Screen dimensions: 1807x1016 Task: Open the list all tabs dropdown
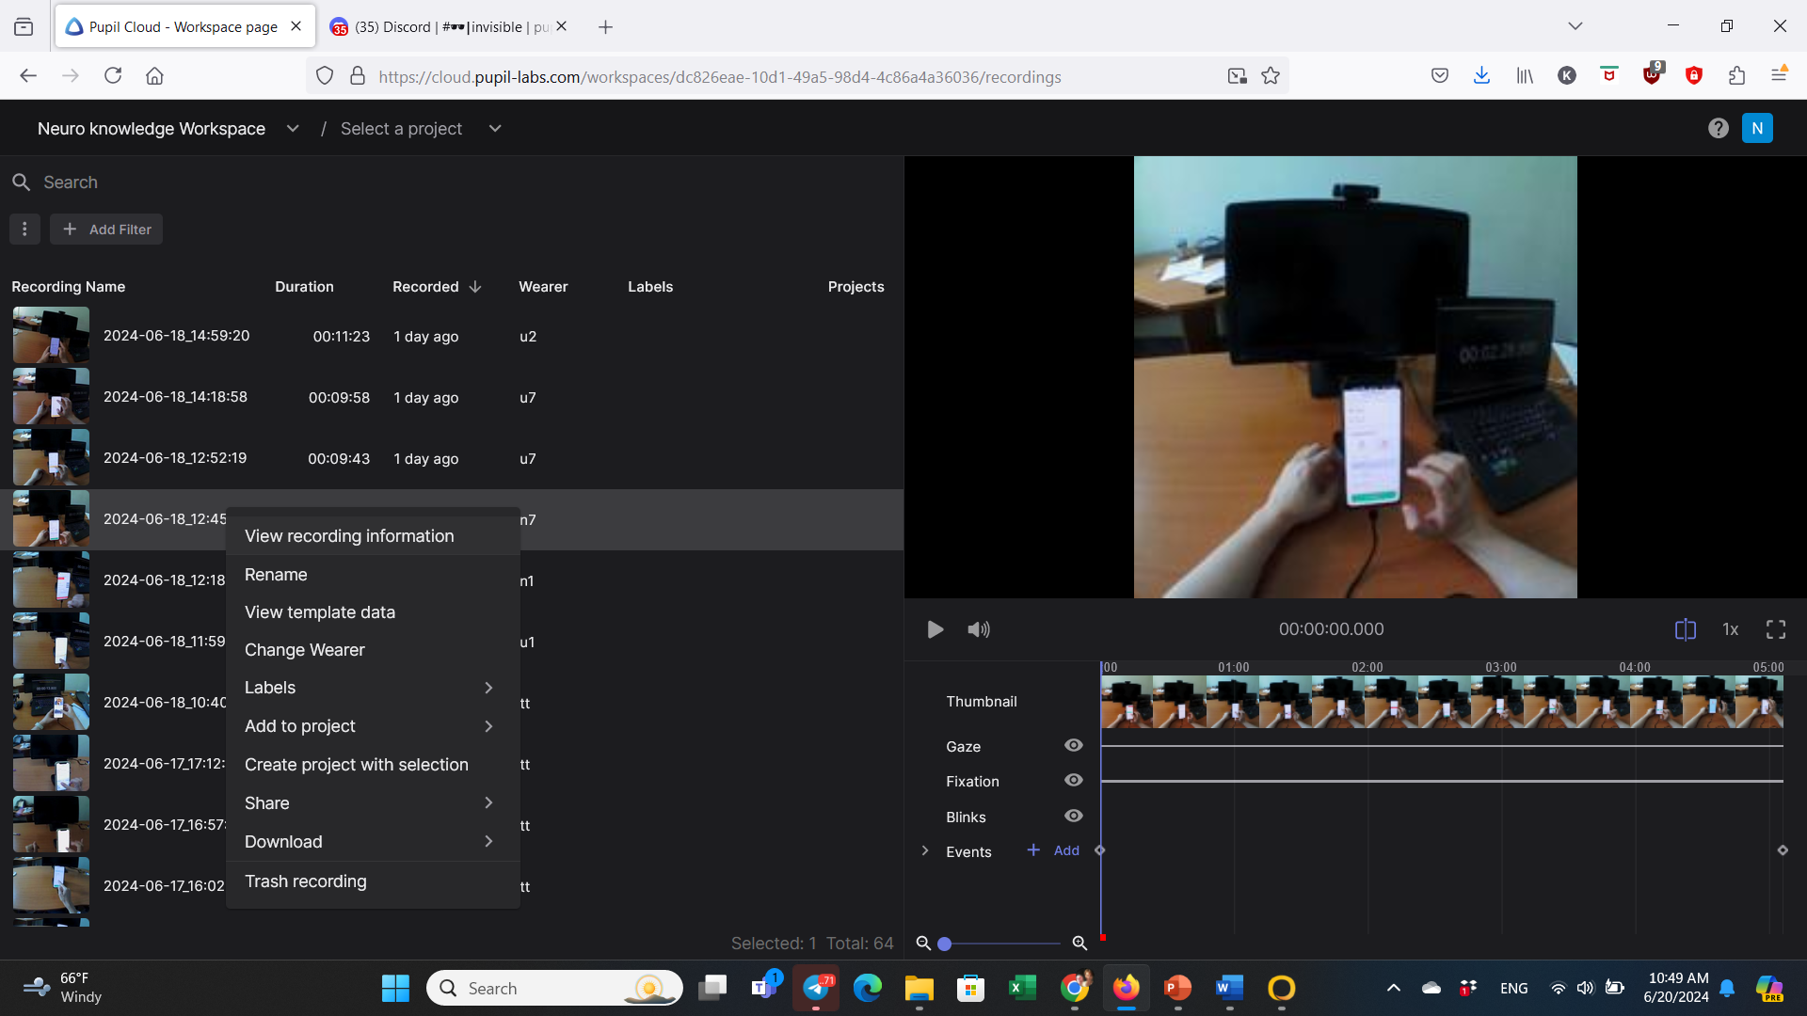(x=1575, y=26)
